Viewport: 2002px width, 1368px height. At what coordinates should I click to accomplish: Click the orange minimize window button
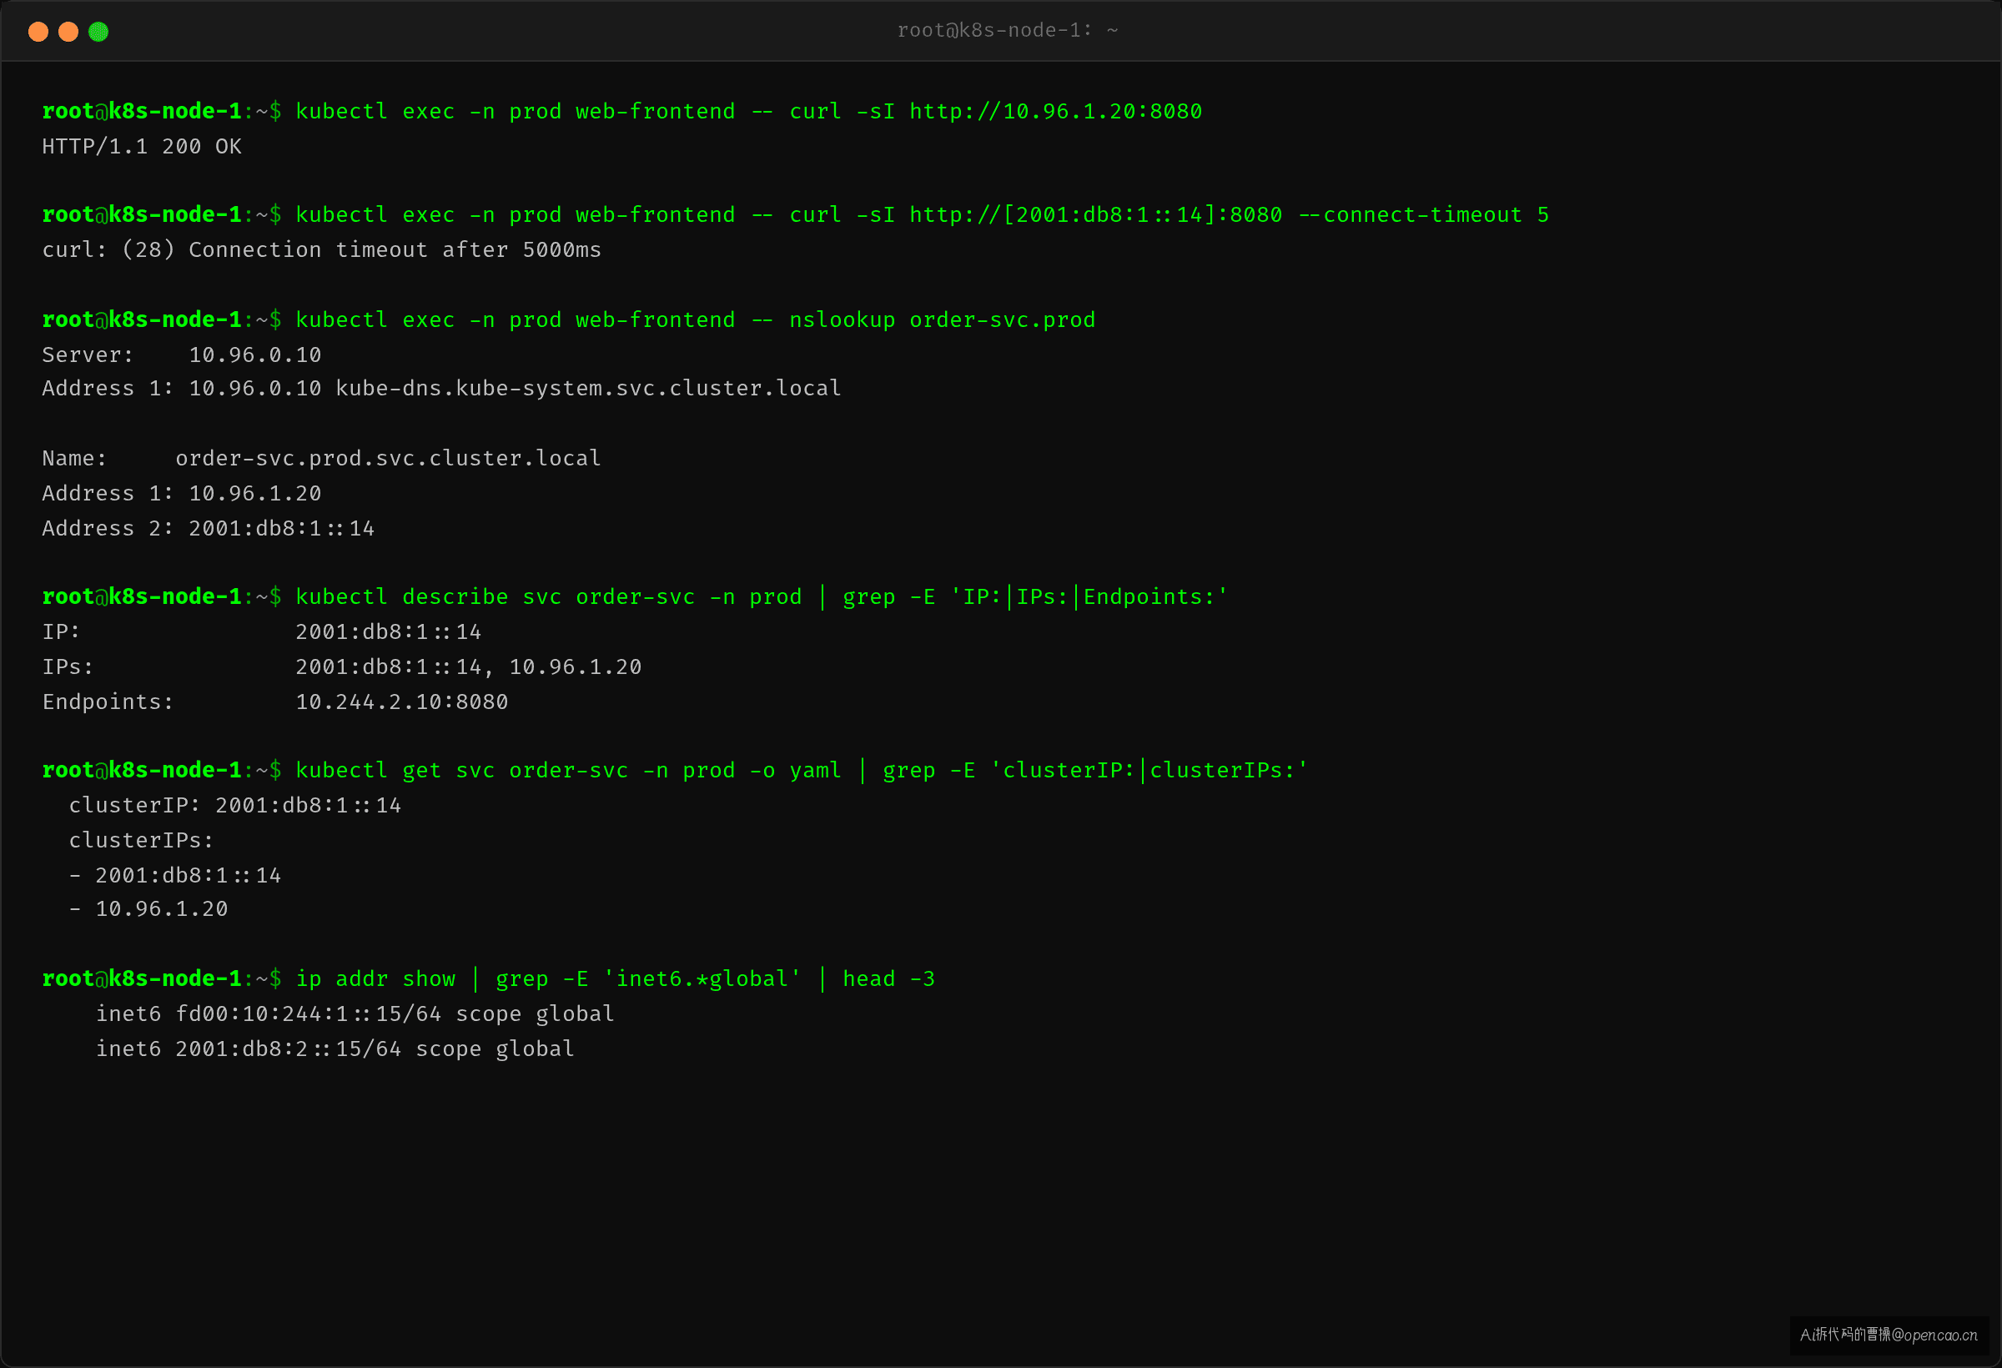tap(68, 32)
